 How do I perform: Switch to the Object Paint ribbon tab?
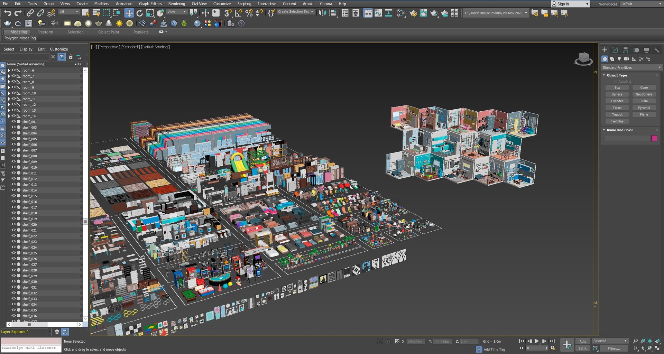coord(109,32)
